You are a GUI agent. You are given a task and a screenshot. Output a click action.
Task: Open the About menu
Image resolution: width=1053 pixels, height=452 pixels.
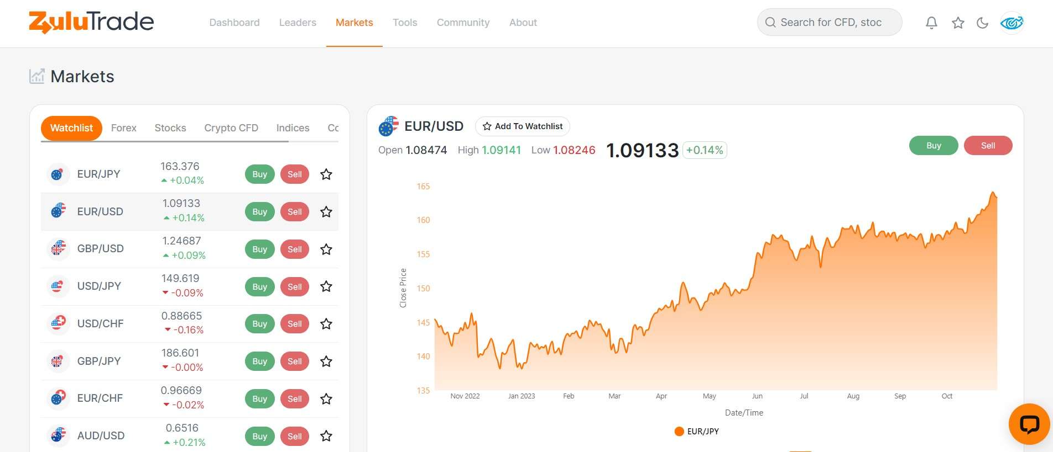(523, 23)
